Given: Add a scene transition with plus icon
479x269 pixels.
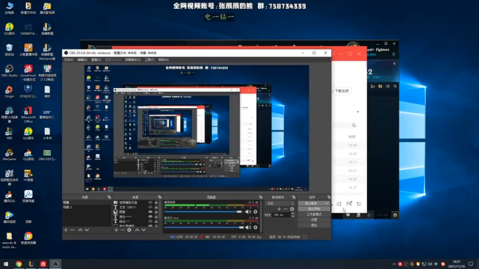Looking at the screenshot, I should point(279,209).
